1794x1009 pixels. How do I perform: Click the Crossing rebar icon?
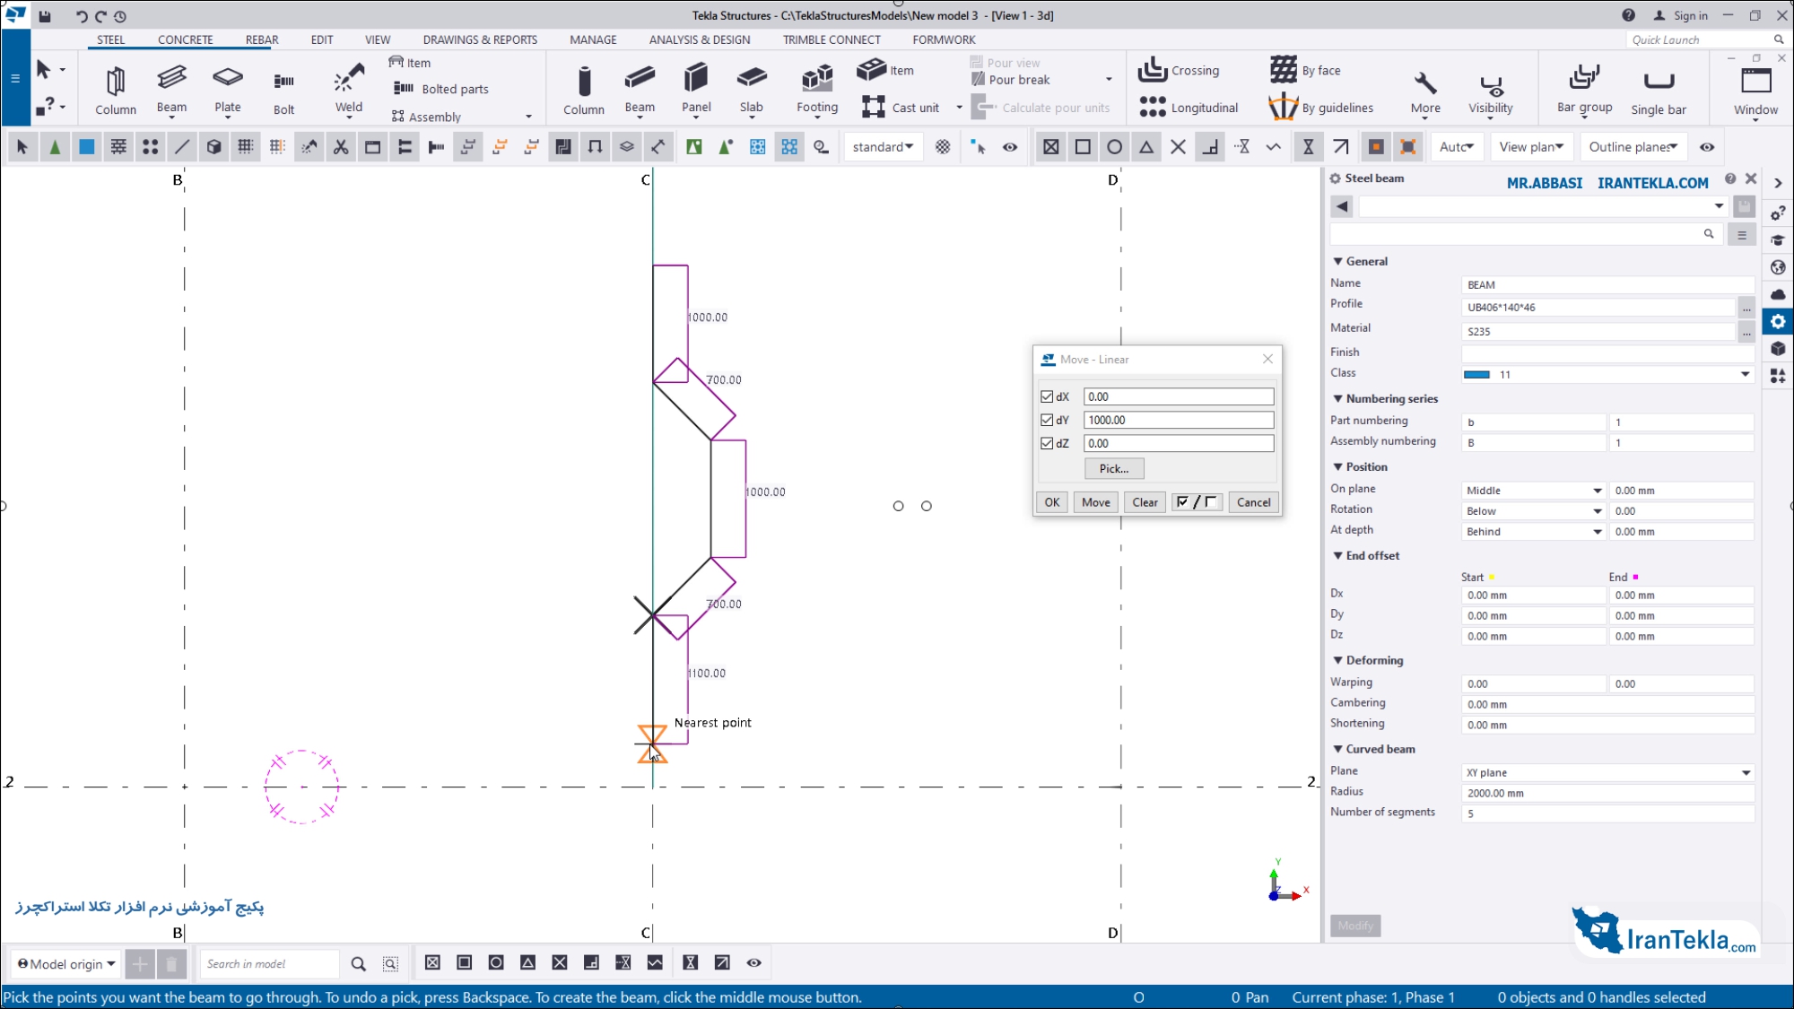[x=1152, y=70]
